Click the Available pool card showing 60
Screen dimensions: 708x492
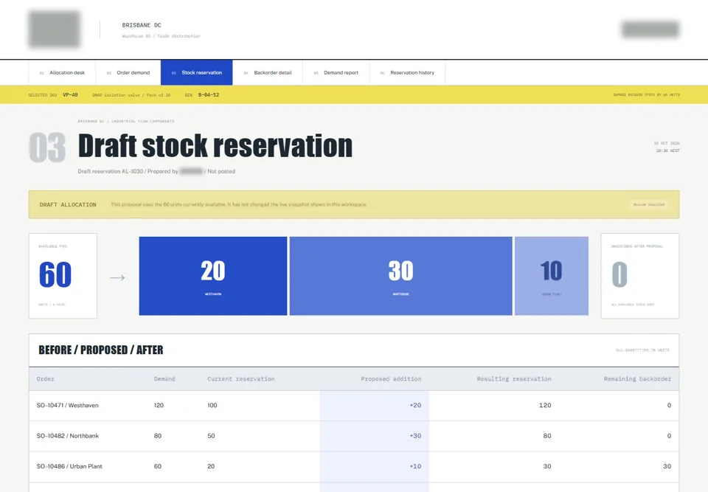coord(63,276)
